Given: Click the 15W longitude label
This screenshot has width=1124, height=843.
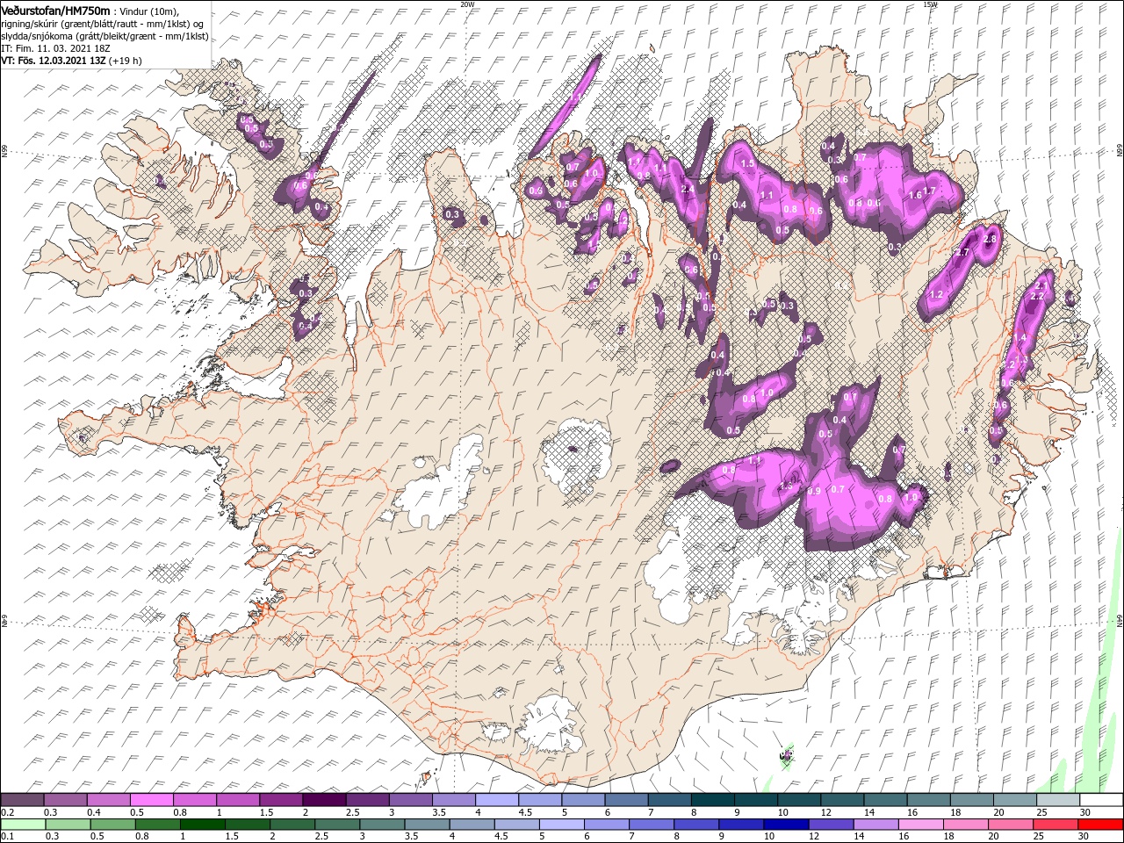Looking at the screenshot, I should coord(931,4).
